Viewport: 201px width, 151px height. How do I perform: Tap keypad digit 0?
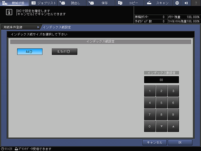(x=150, y=126)
